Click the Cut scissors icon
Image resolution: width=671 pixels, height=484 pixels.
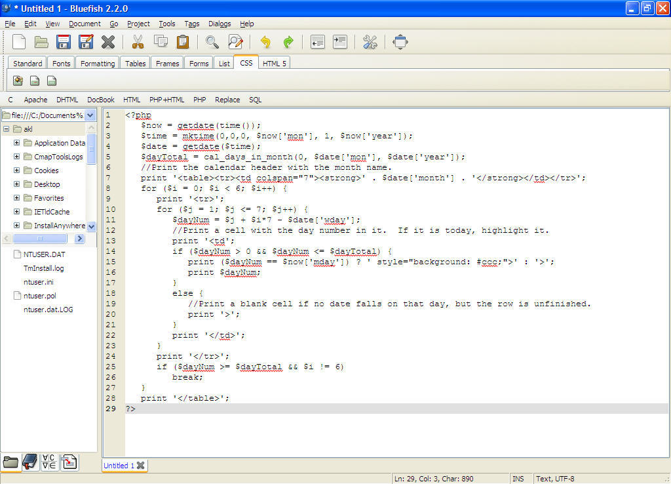click(138, 41)
